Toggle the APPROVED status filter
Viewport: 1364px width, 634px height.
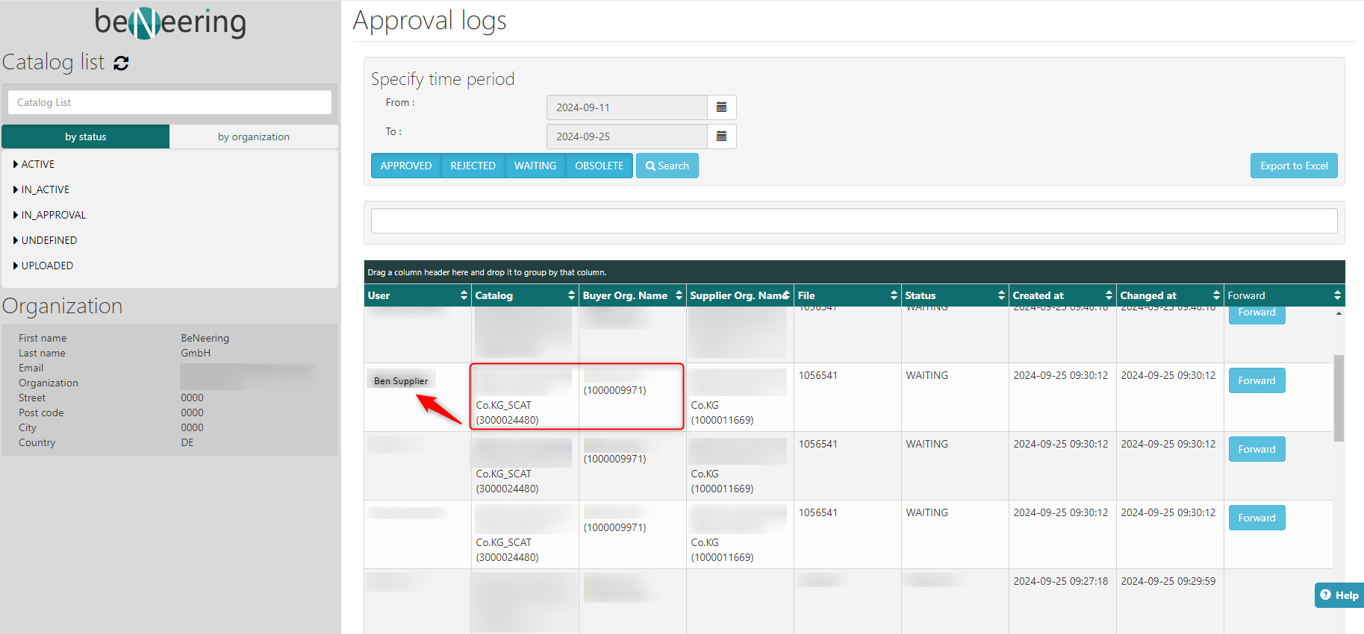pyautogui.click(x=405, y=166)
